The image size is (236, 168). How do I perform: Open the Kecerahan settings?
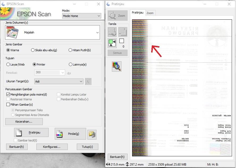click(x=24, y=121)
